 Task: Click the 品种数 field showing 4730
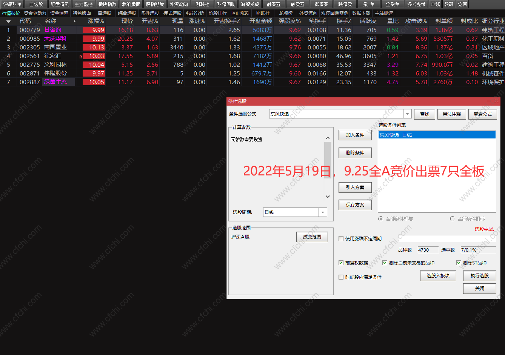[x=428, y=250]
